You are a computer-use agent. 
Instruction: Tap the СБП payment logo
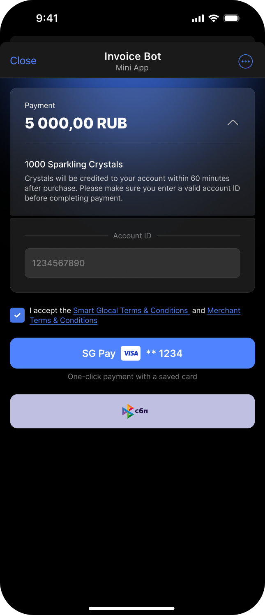tap(135, 411)
